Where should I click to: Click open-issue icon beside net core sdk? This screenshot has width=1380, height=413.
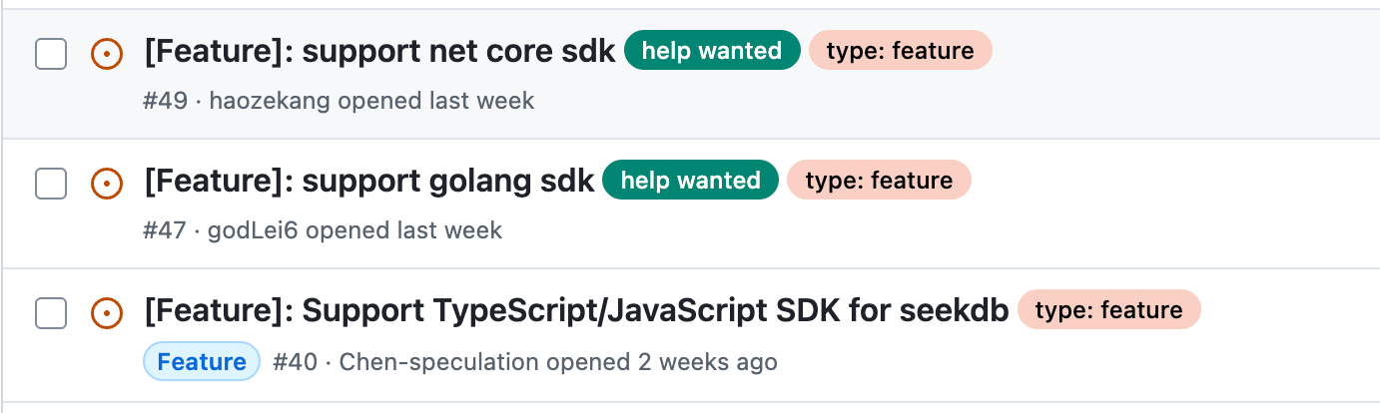(107, 53)
